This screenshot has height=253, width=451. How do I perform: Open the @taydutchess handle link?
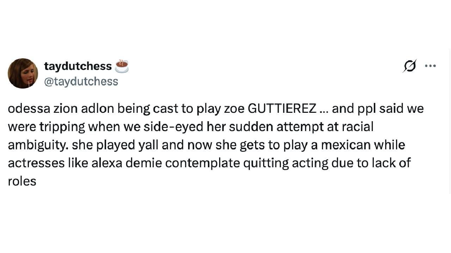pyautogui.click(x=81, y=82)
